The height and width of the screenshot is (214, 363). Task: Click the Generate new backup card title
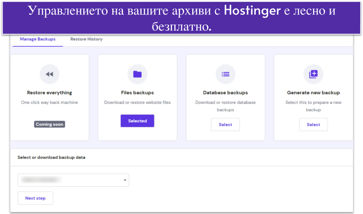(313, 93)
